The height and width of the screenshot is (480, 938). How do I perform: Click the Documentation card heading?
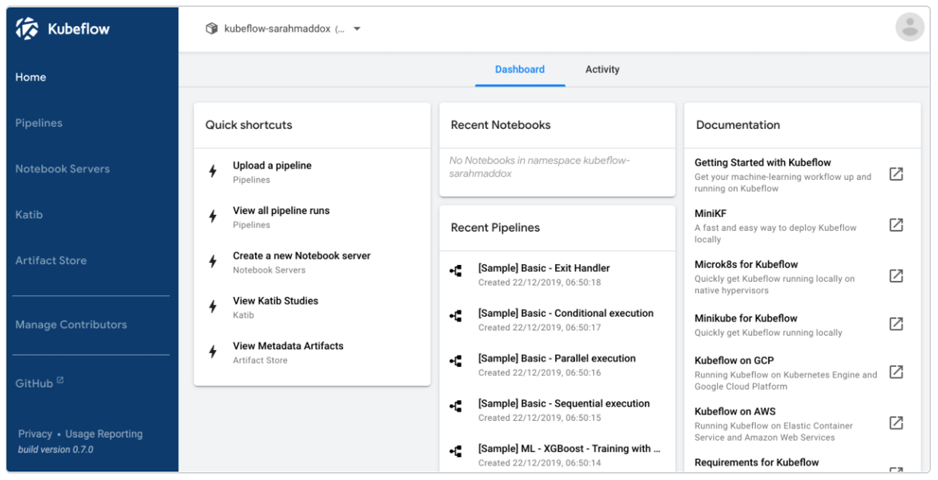[x=738, y=125]
